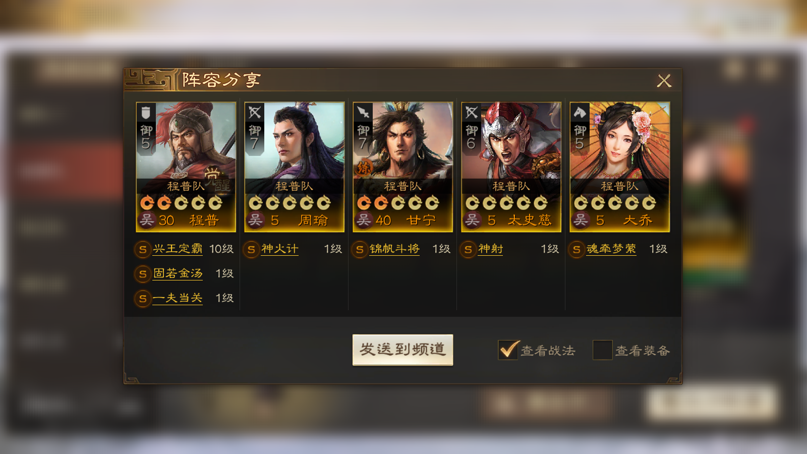
Task: Uncheck the 查看战法 checkbox
Action: [508, 350]
